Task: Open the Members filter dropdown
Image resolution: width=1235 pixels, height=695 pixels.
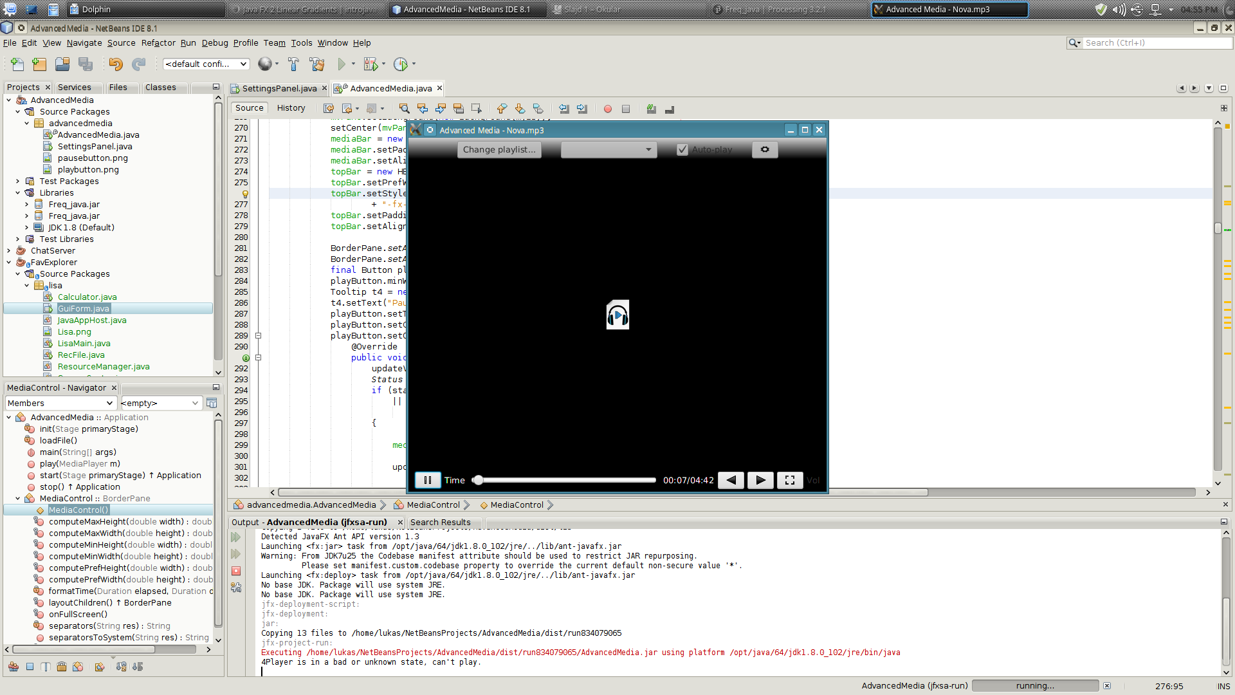Action: 60,403
